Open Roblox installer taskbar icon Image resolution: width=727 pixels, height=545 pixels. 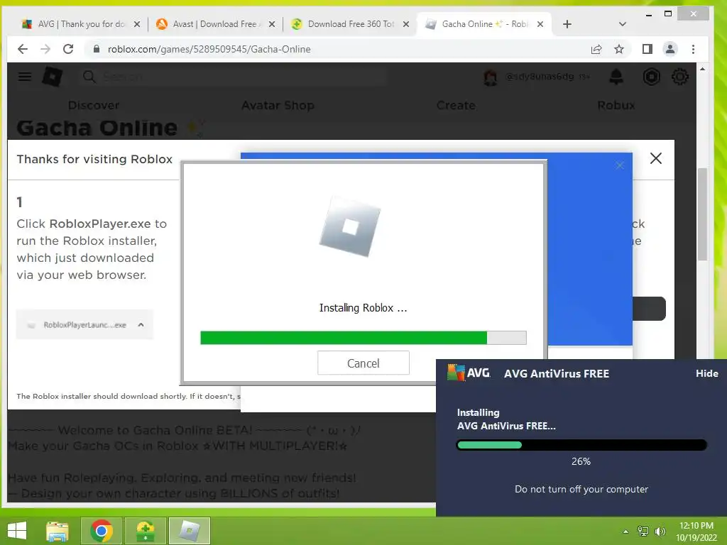coord(189,531)
